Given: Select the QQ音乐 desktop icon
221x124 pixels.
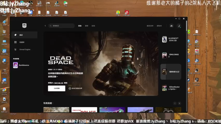Looking at the screenshot, I should pyautogui.click(x=118, y=13).
